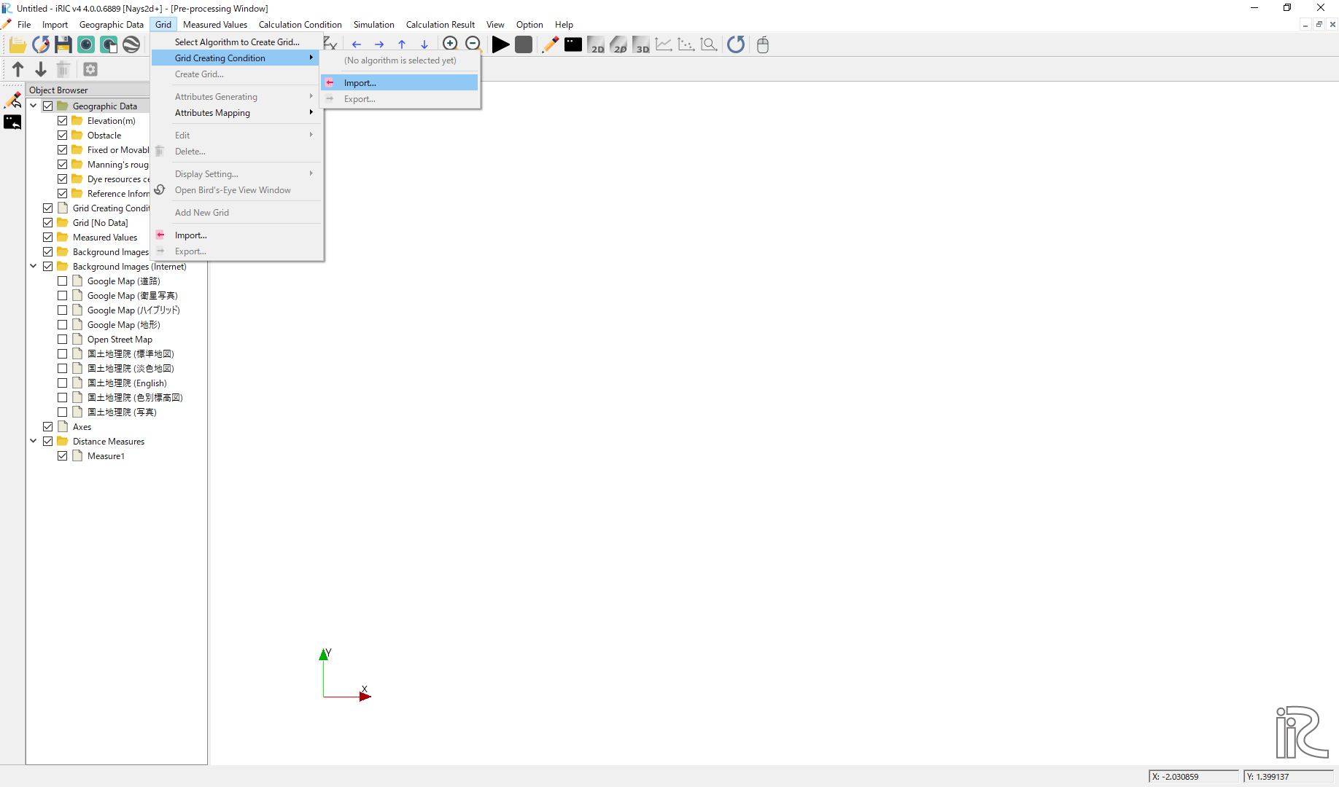Open the graph window line chart icon
The width and height of the screenshot is (1339, 787).
664,44
